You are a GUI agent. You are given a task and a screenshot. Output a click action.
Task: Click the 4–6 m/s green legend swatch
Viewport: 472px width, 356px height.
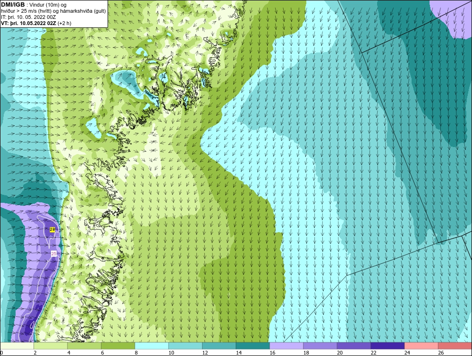point(84,346)
